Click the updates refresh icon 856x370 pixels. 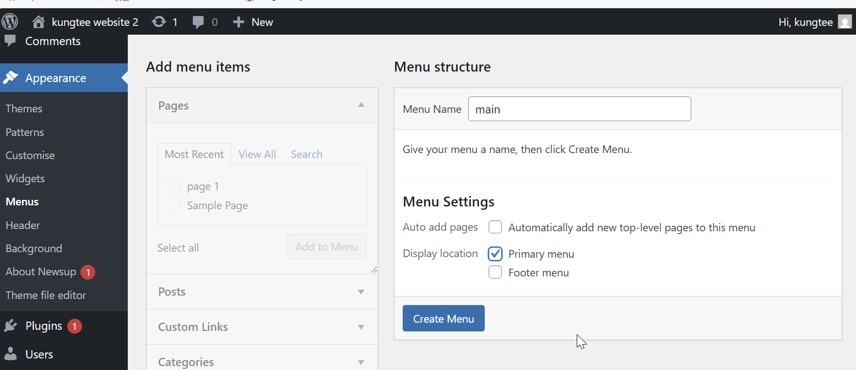159,22
